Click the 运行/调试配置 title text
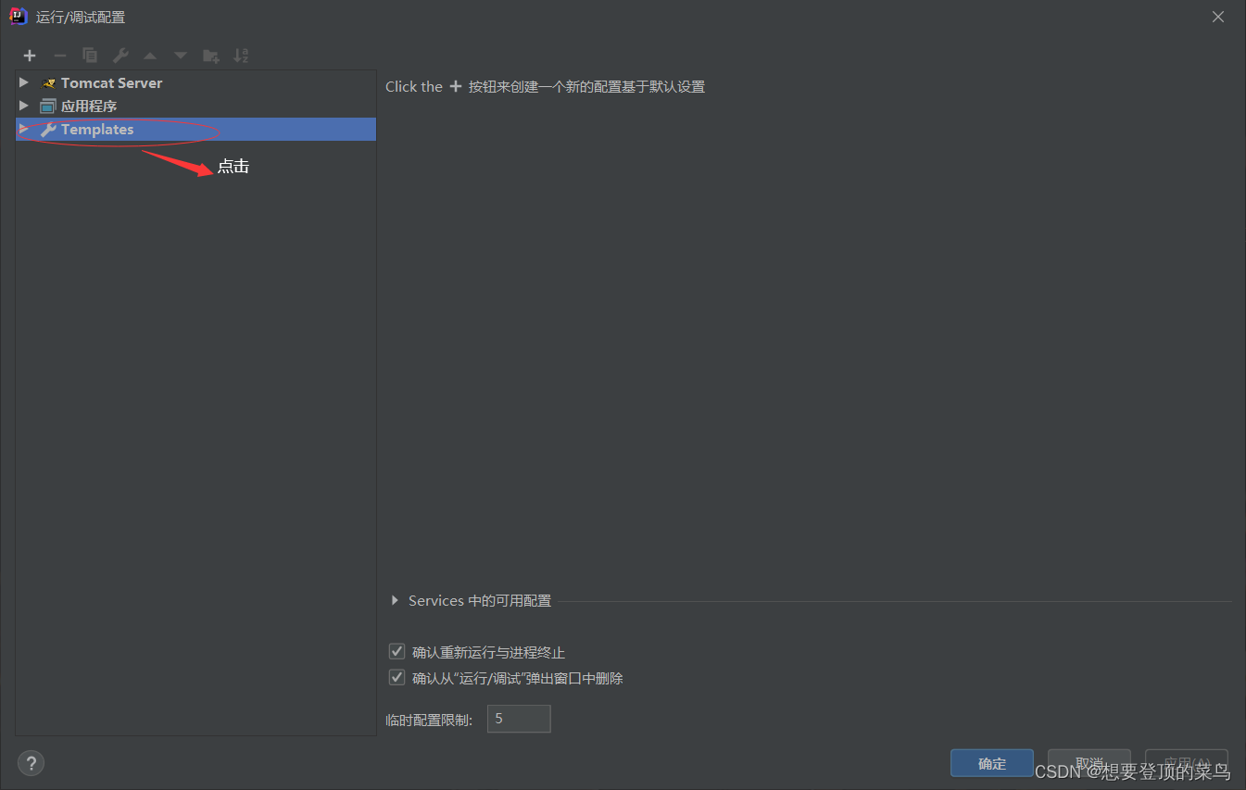1246x790 pixels. pos(81,17)
